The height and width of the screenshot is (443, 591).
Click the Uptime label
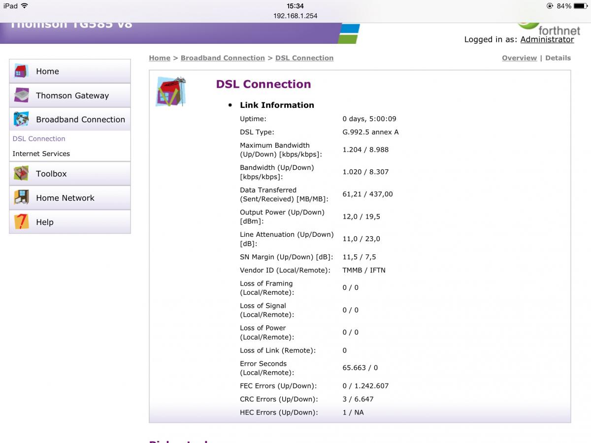pos(253,119)
